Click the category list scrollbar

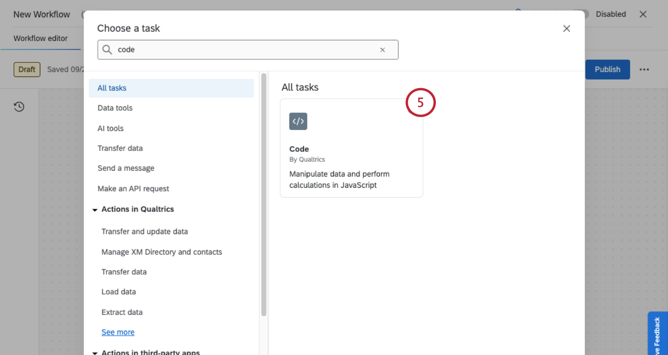(263, 194)
